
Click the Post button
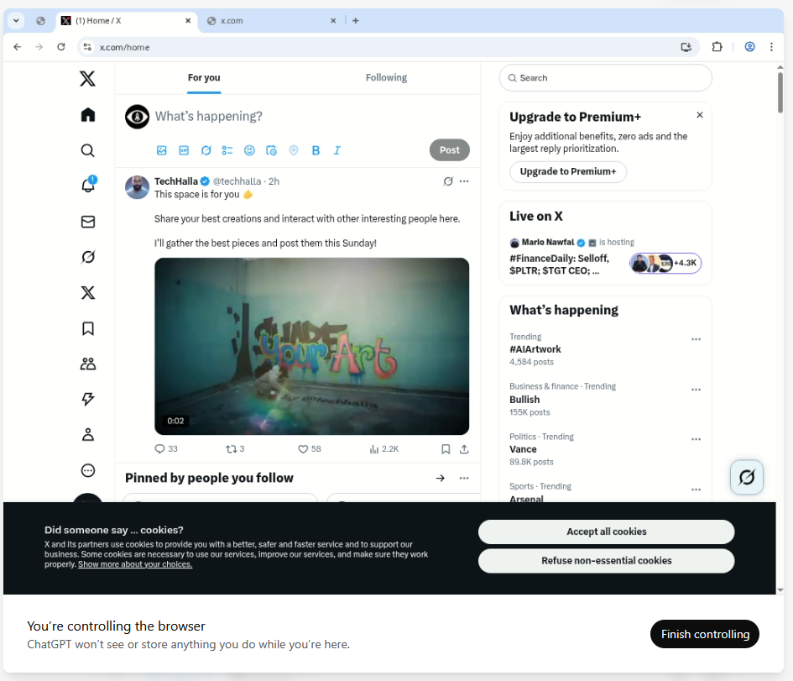[450, 150]
